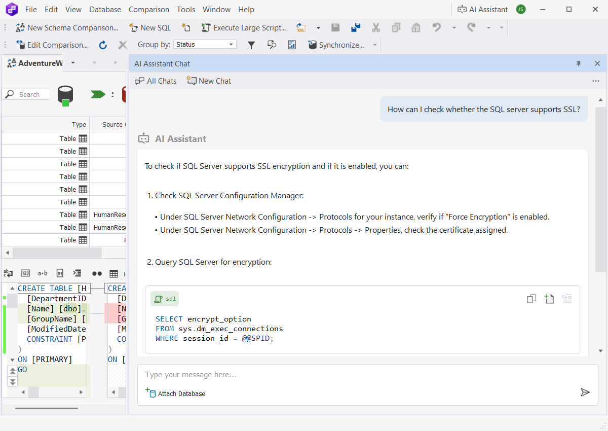Click the send message arrow icon
This screenshot has width=608, height=431.
click(585, 392)
